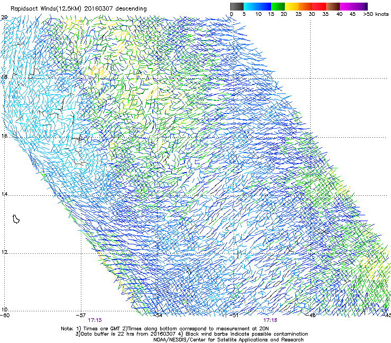The width and height of the screenshot is (391, 343).
Task: Click the legend label '25'
Action: click(299, 14)
